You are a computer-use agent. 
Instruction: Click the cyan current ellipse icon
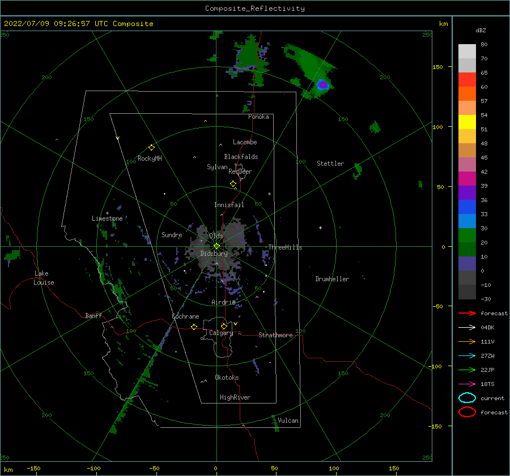467,398
